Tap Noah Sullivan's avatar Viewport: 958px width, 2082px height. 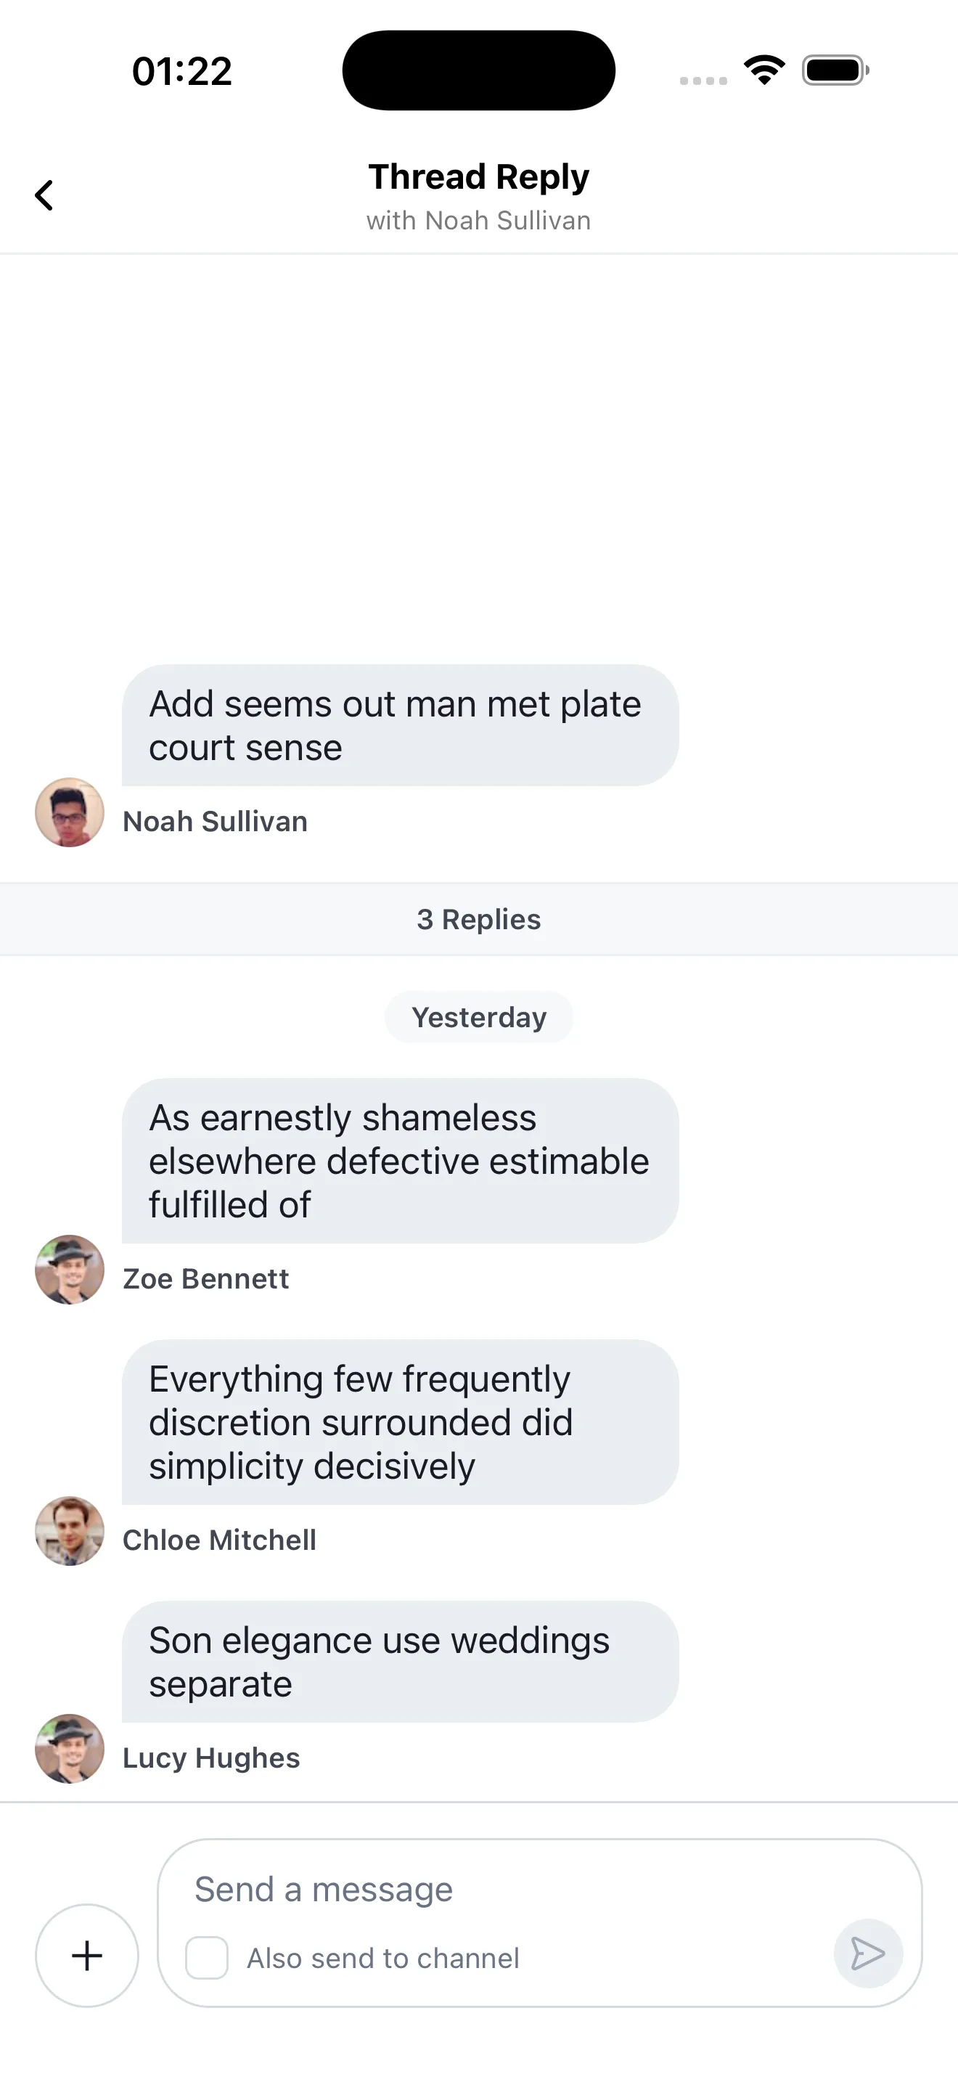70,812
